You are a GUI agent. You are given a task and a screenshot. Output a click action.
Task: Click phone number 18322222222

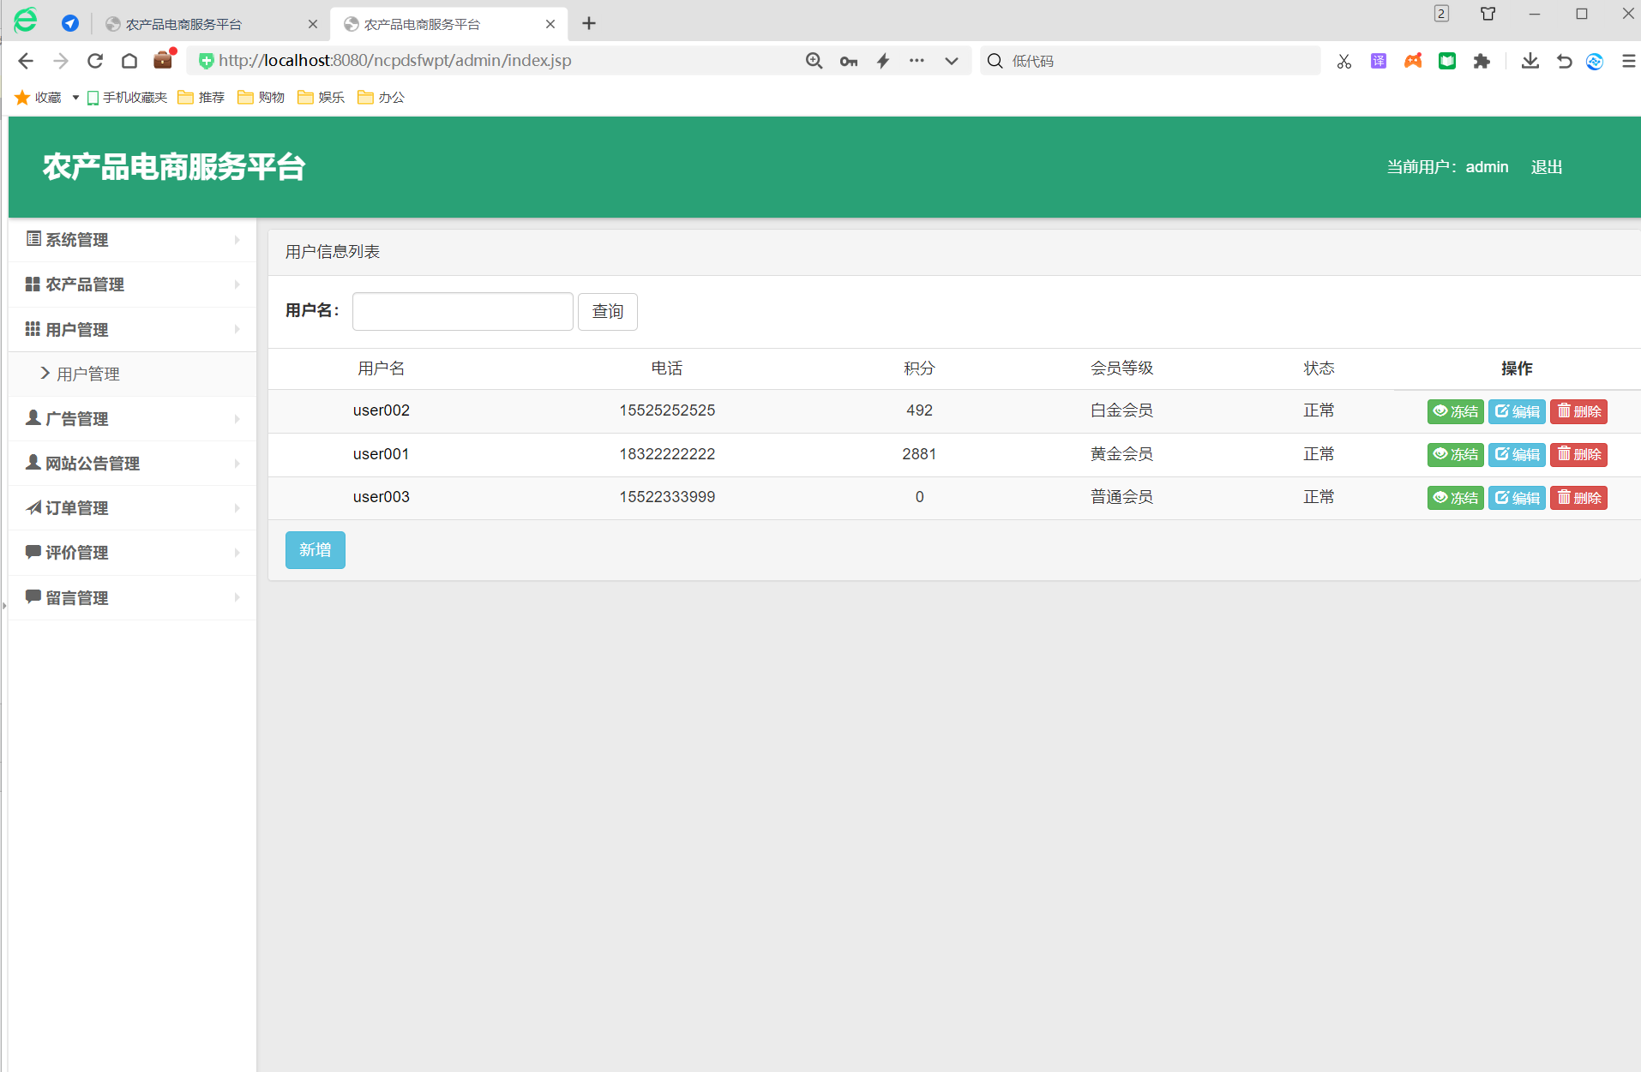click(x=667, y=454)
